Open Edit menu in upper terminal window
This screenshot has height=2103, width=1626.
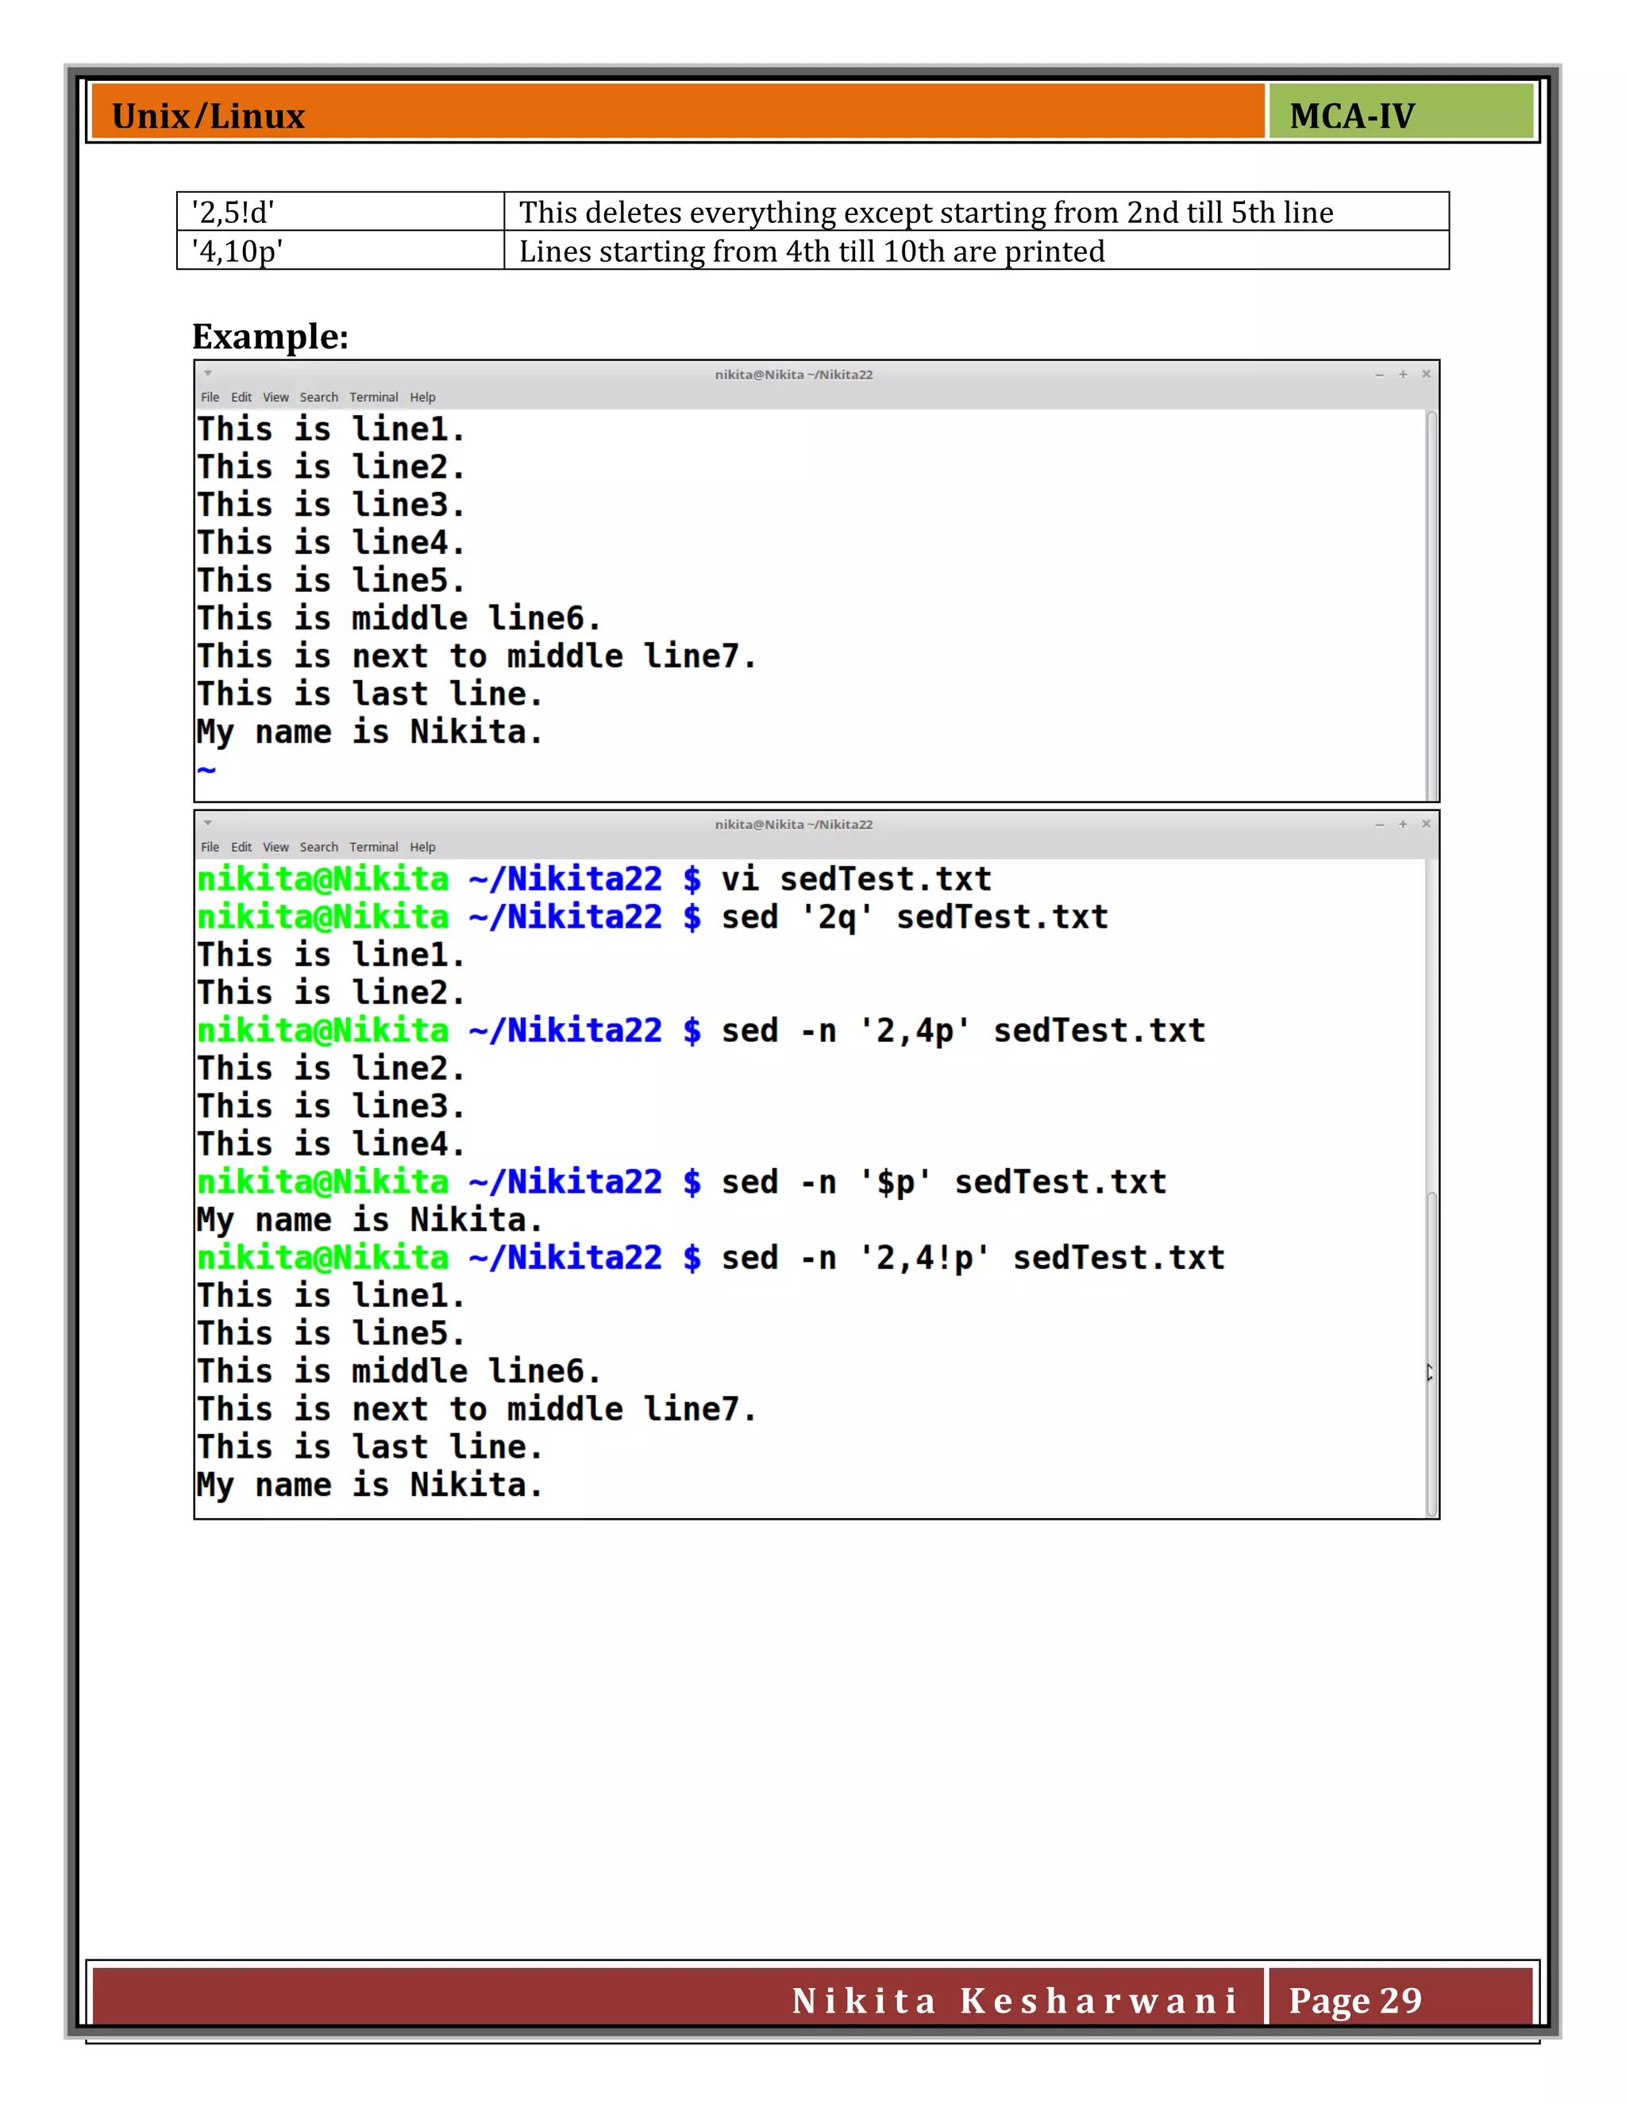[x=241, y=397]
